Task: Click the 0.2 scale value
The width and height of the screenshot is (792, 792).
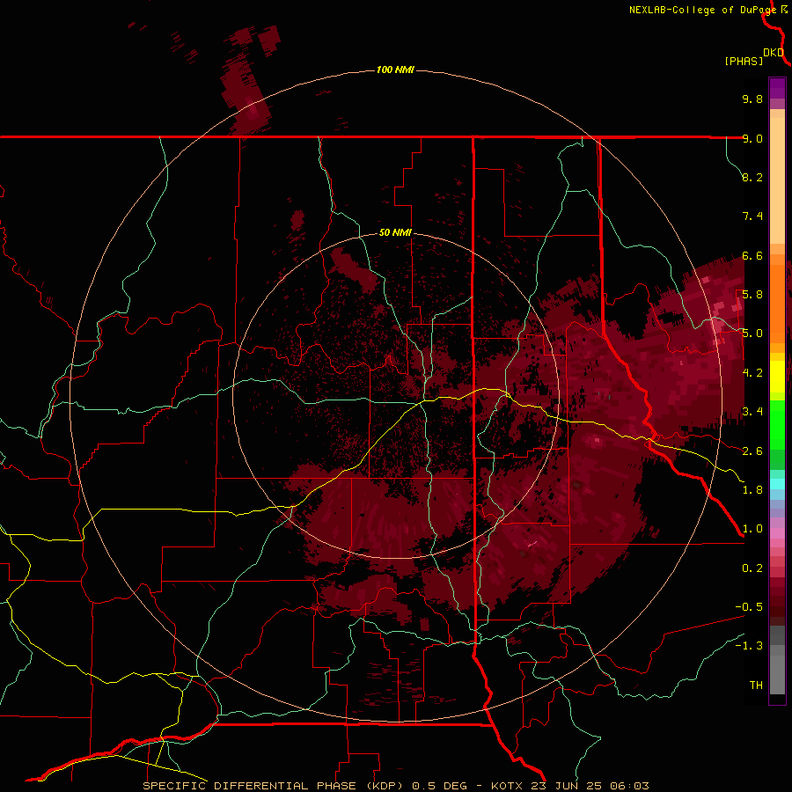Action: (752, 568)
